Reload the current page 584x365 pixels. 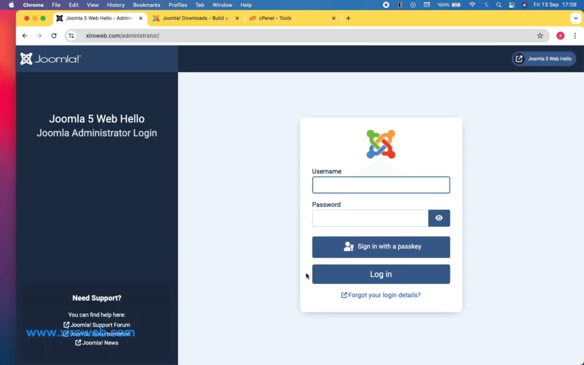[54, 35]
